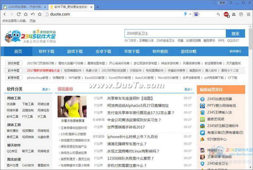Click QQ专区 under 聊天软件

pos(12,151)
